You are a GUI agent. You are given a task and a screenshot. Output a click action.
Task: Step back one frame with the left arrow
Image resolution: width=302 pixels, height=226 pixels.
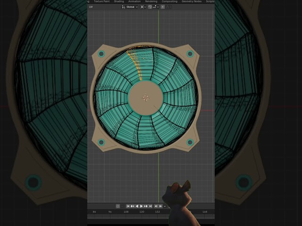tap(156, 206)
